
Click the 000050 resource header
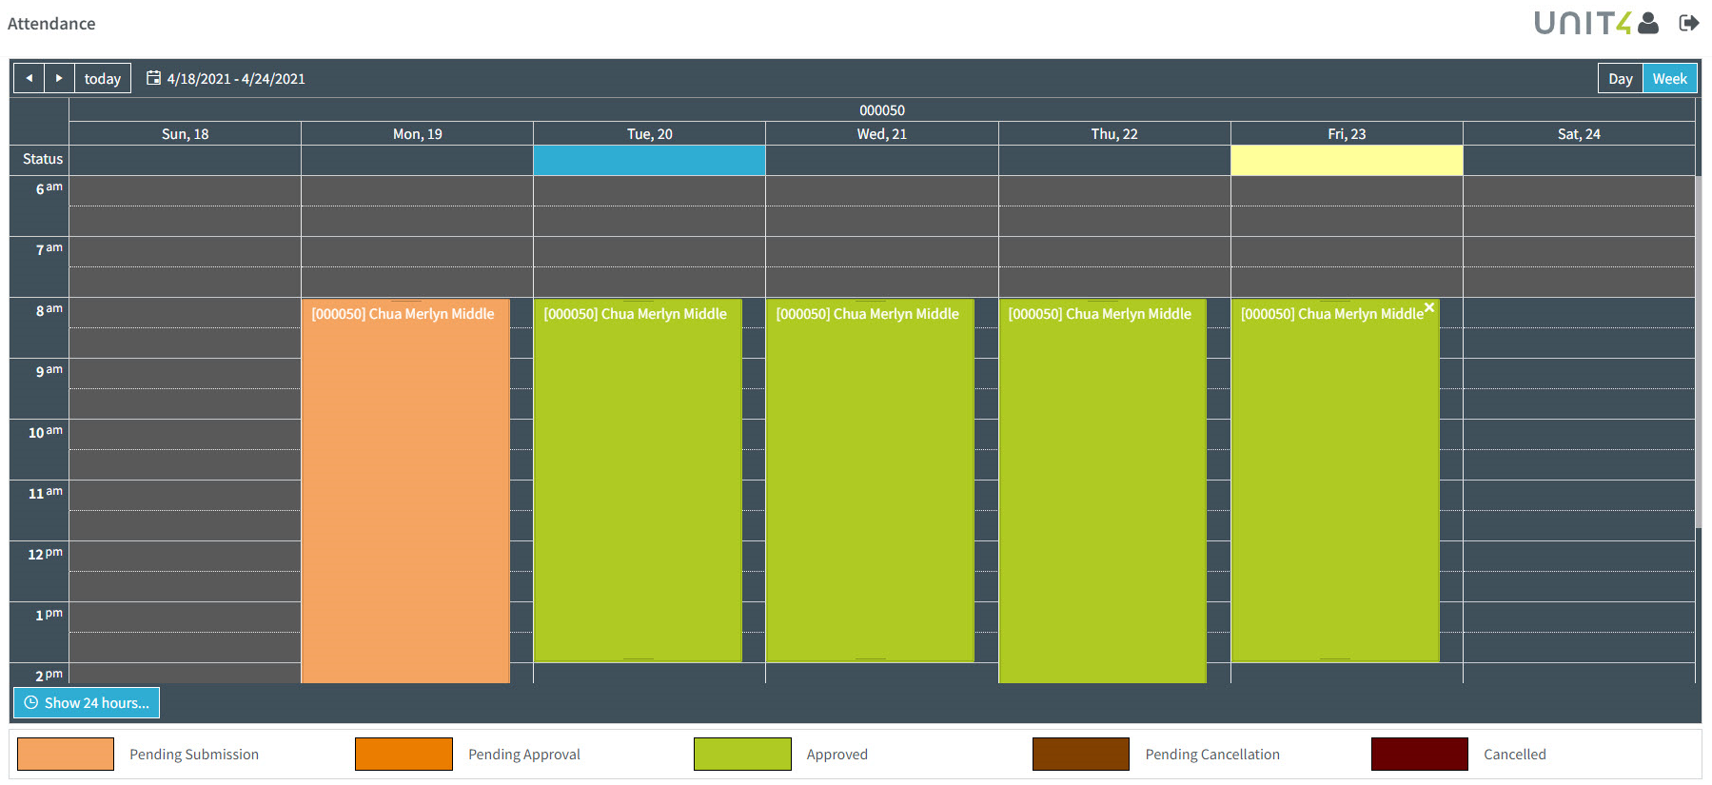pyautogui.click(x=882, y=110)
